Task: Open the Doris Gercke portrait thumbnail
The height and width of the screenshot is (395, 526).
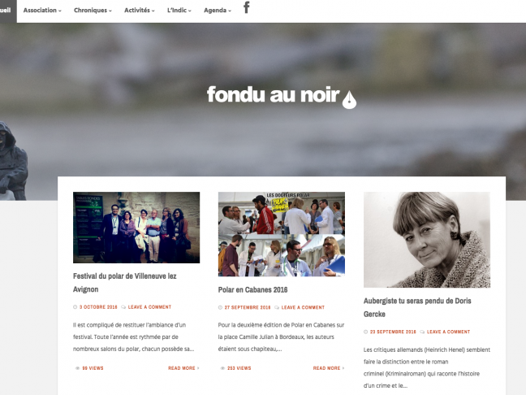Action: pyautogui.click(x=427, y=240)
